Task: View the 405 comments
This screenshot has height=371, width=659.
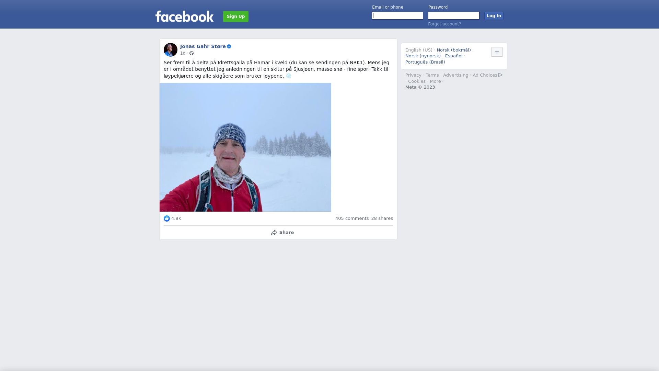Action: [352, 218]
